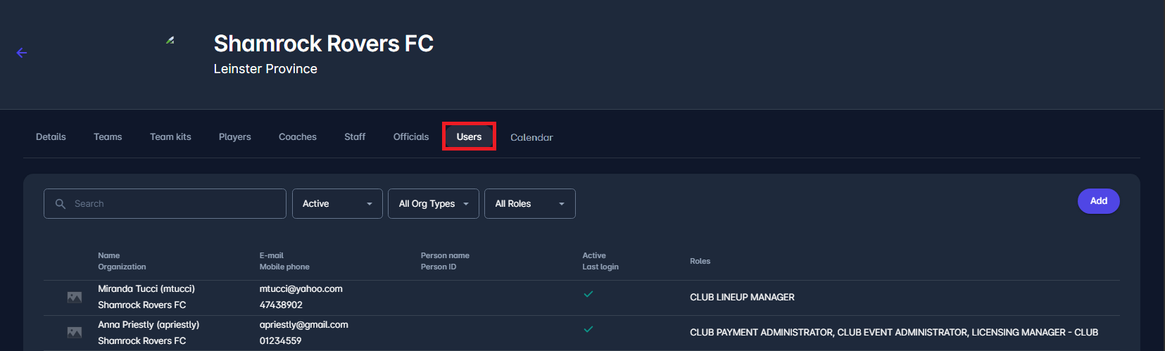Viewport: 1165px width, 351px height.
Task: Click the back arrow icon
Action: [x=22, y=53]
